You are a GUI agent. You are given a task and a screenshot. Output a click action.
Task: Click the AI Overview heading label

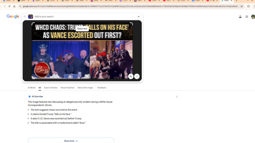point(38,96)
